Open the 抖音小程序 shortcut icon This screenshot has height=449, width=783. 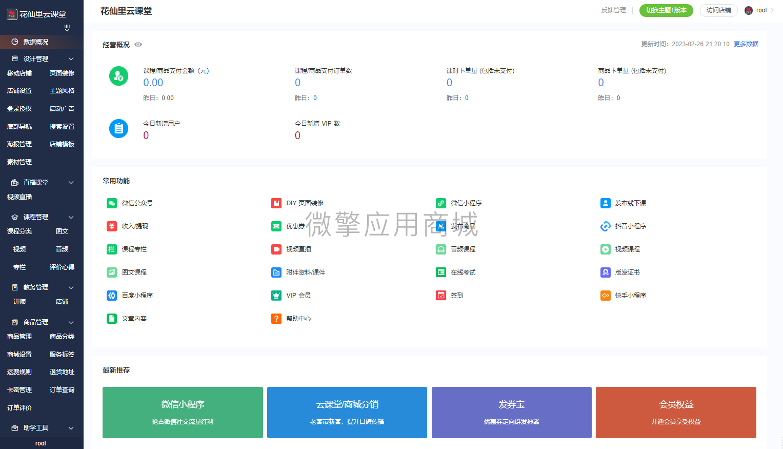tap(606, 226)
